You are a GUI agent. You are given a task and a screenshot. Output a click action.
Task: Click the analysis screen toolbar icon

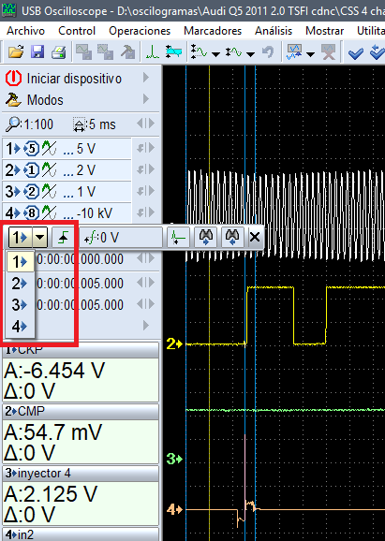[294, 52]
